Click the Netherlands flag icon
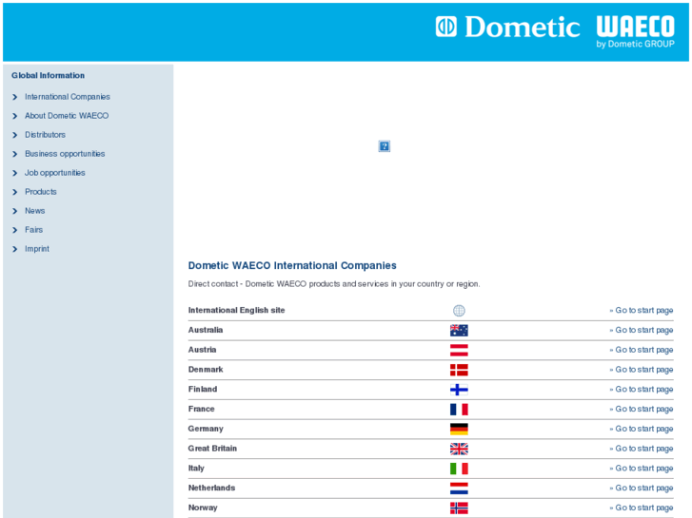The height and width of the screenshot is (518, 692). 459,489
